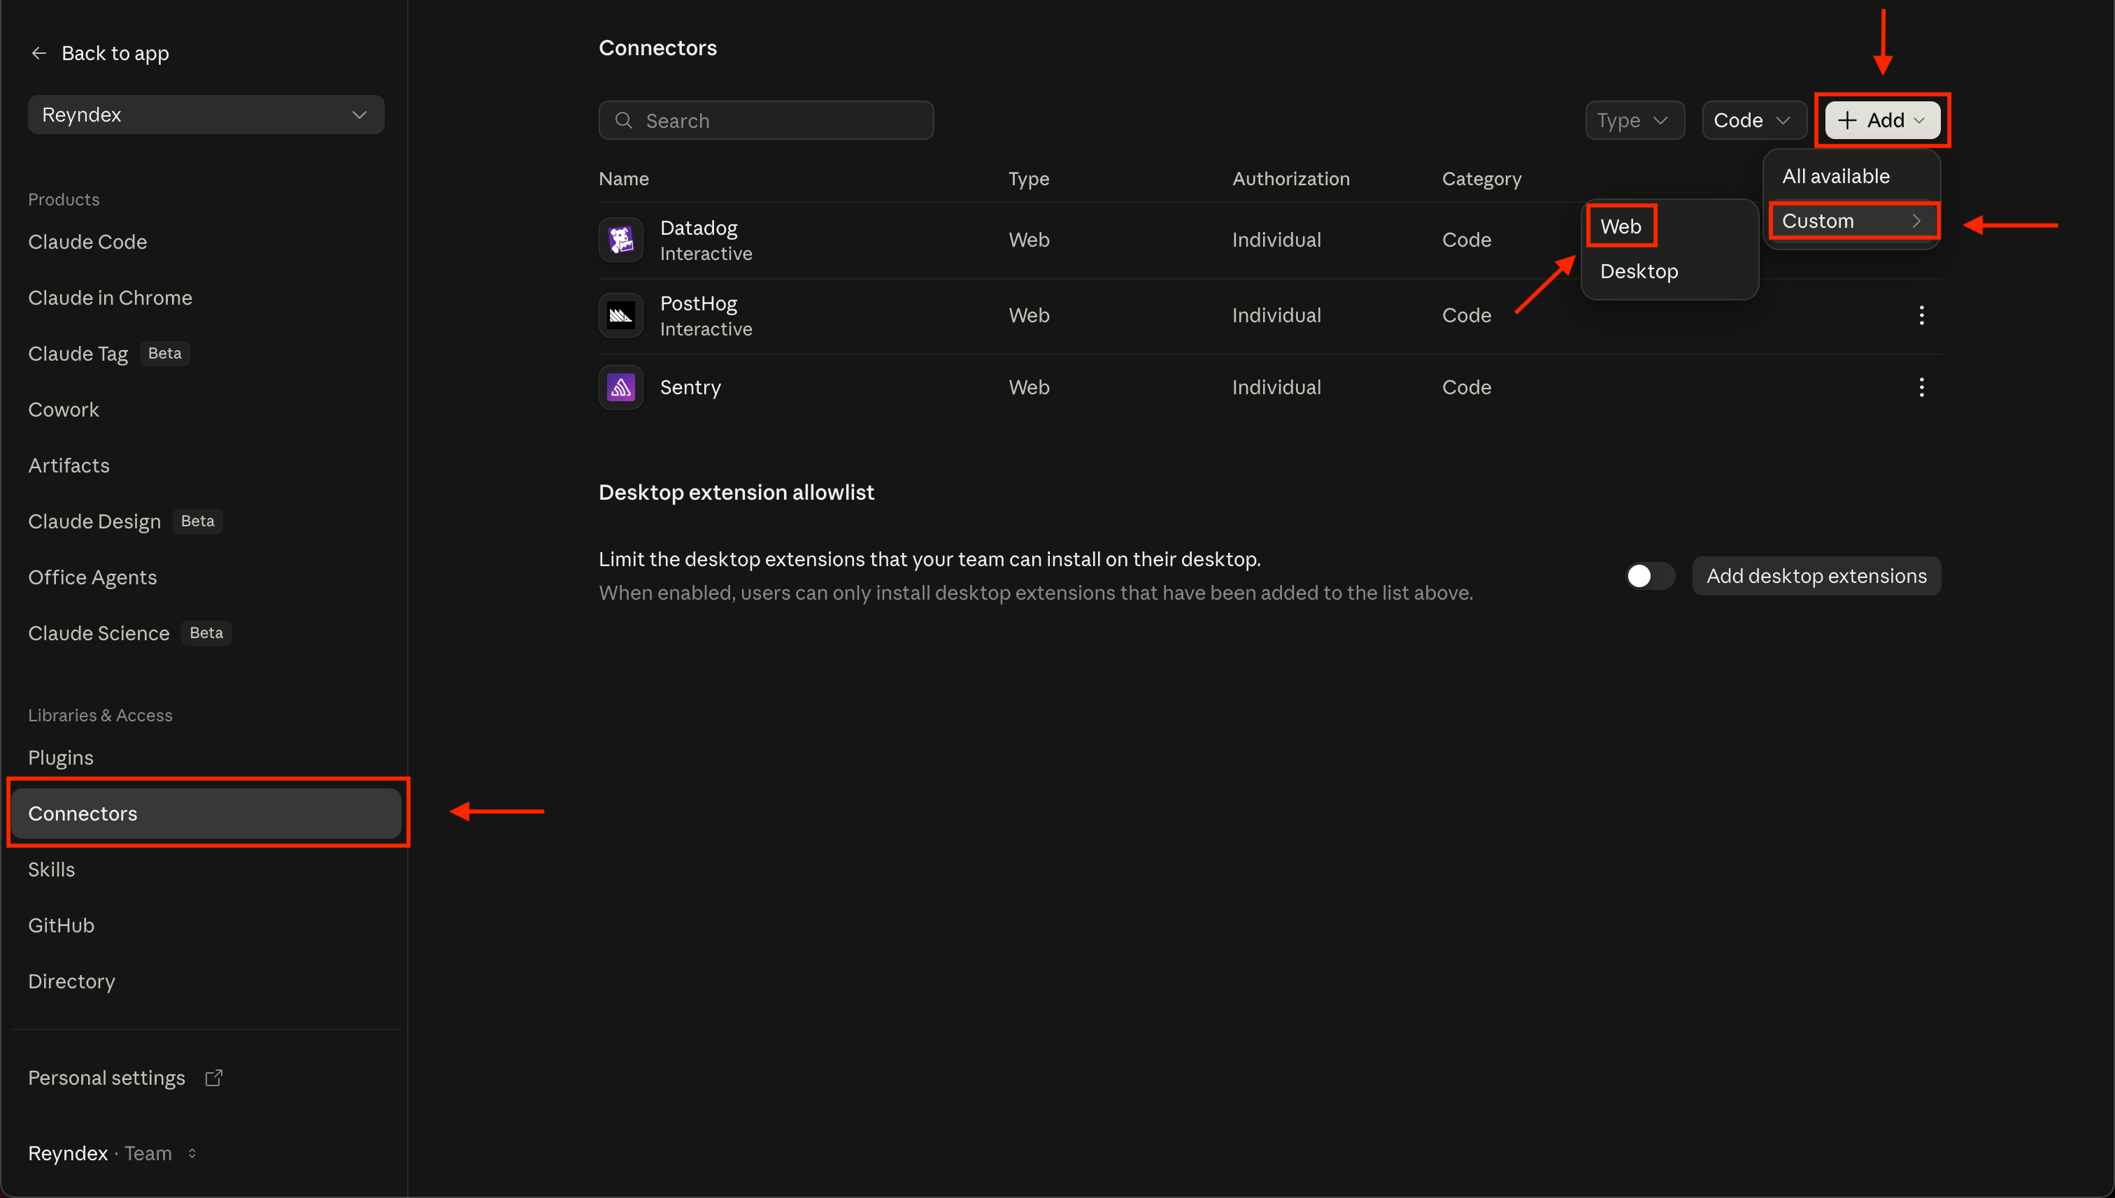Open Claude Code in the sidebar

point(87,242)
